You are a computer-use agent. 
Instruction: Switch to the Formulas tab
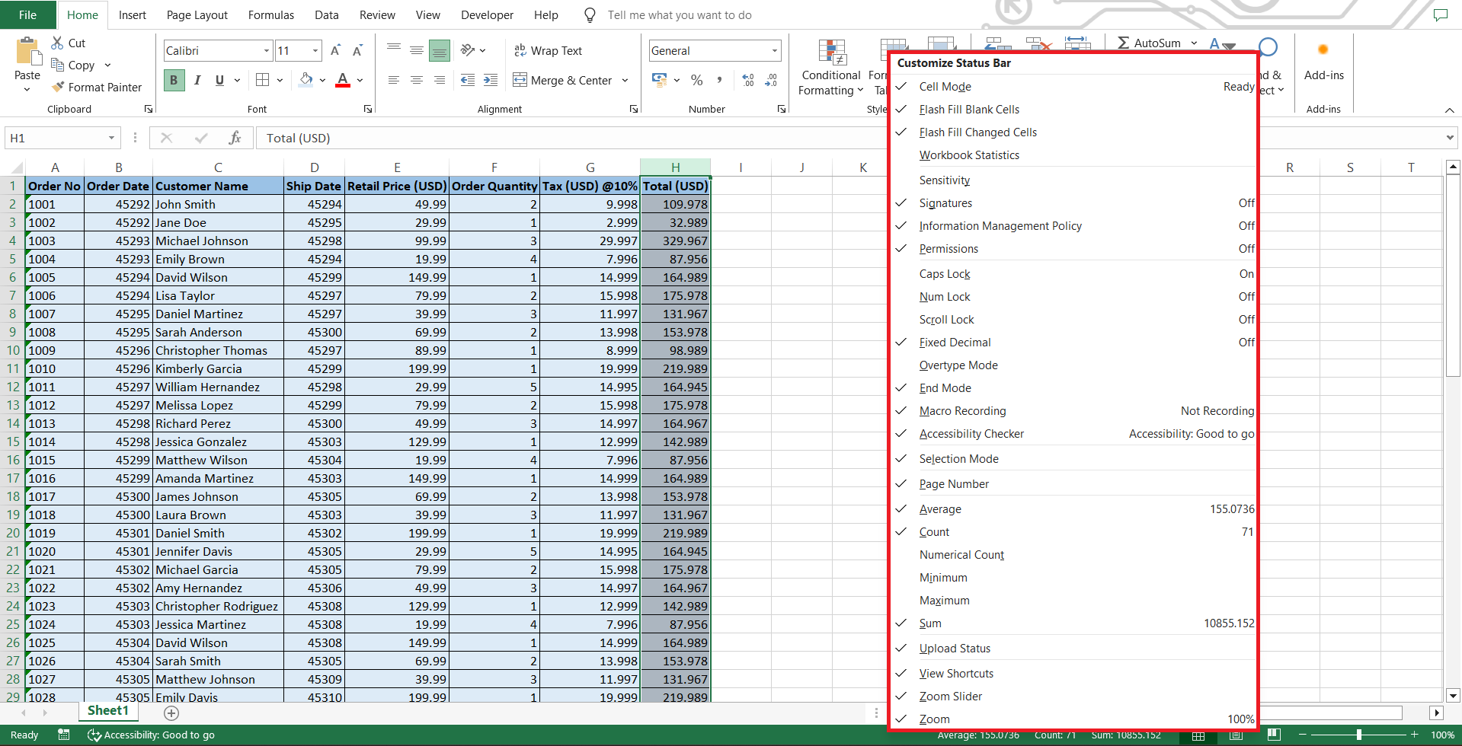[271, 14]
